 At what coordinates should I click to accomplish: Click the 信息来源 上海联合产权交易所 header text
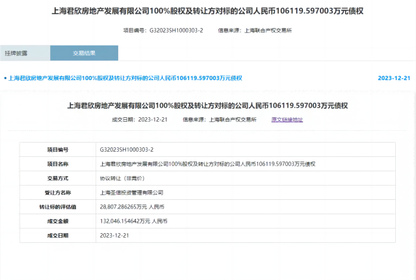[255, 31]
